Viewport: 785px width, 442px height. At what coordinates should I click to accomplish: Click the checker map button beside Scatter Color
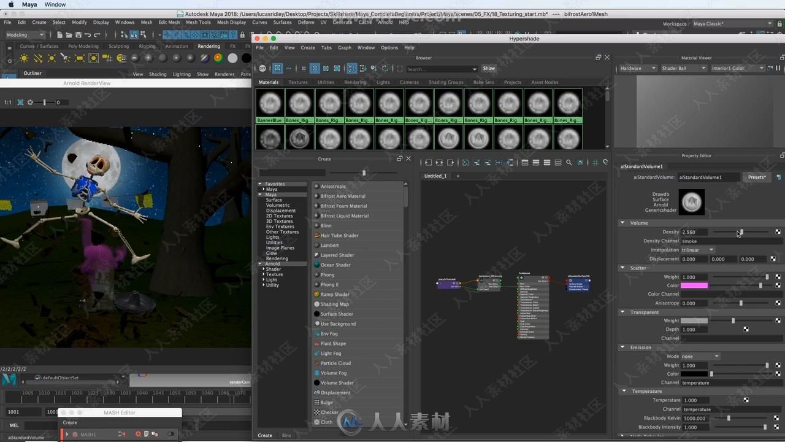(x=778, y=285)
